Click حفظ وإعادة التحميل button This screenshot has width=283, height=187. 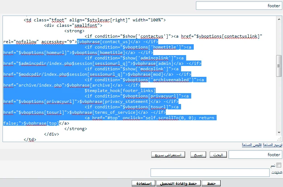tap(178, 183)
